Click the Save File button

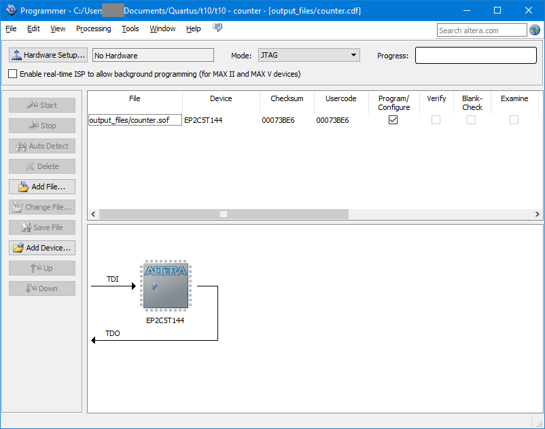42,227
